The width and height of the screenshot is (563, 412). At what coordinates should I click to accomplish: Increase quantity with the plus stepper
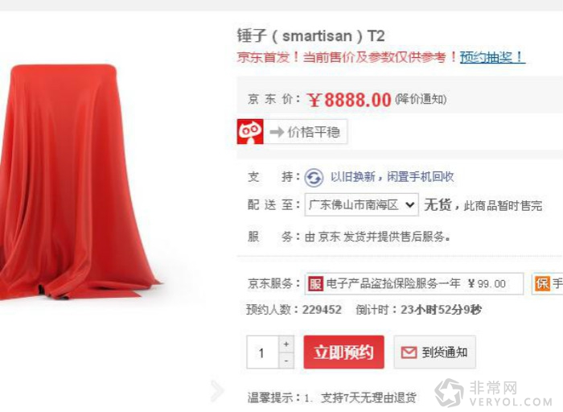pos(286,344)
